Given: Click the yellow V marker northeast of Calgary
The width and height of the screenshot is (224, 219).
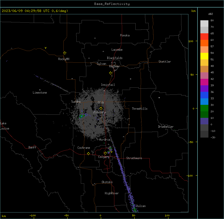Looking at the screenshot, I should point(111,152).
